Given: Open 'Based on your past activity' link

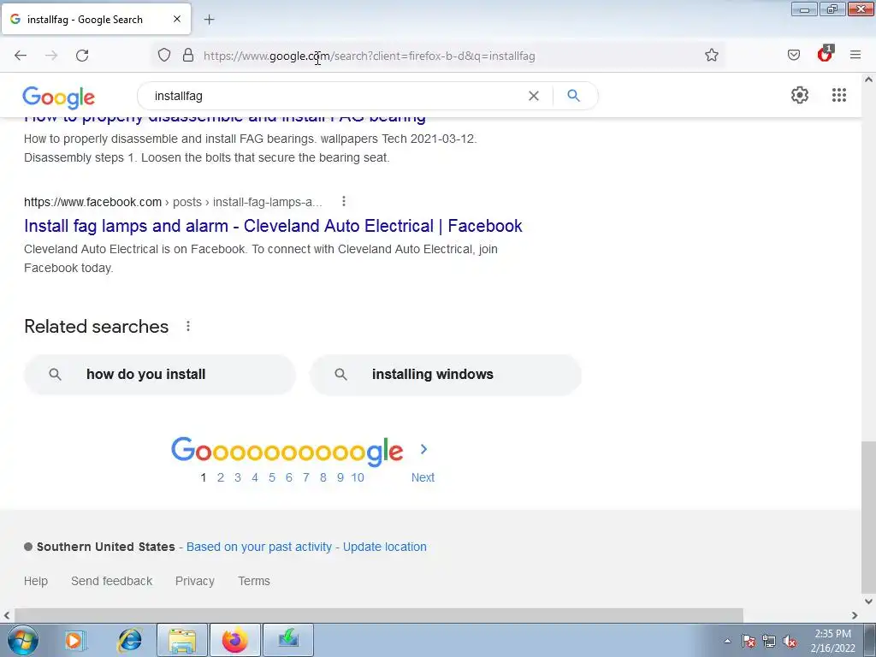Looking at the screenshot, I should 259,547.
